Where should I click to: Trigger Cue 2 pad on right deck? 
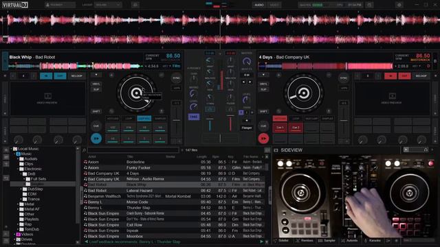point(296,128)
